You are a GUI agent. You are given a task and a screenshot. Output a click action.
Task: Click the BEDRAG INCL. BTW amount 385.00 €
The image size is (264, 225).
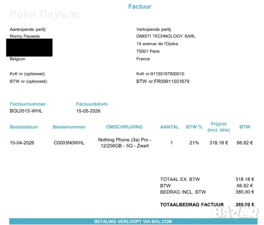coord(245,192)
